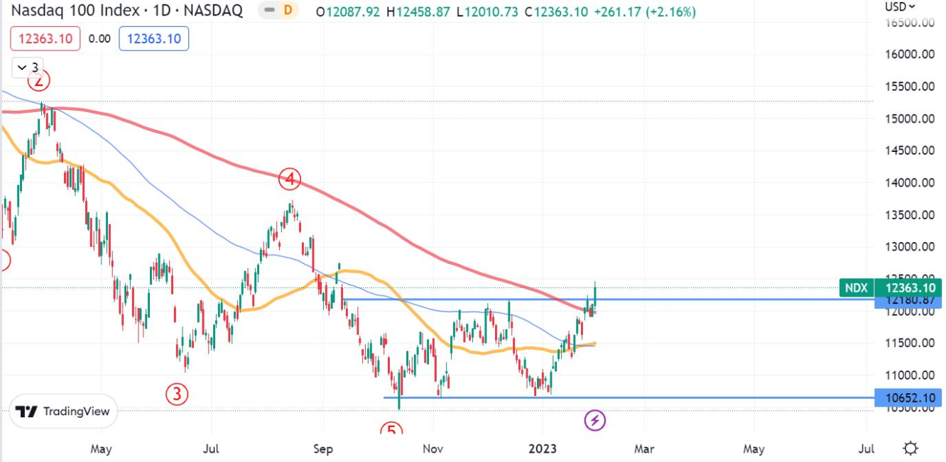946x462 pixels.
Task: Click the 0.00 spread value
Action: (100, 38)
